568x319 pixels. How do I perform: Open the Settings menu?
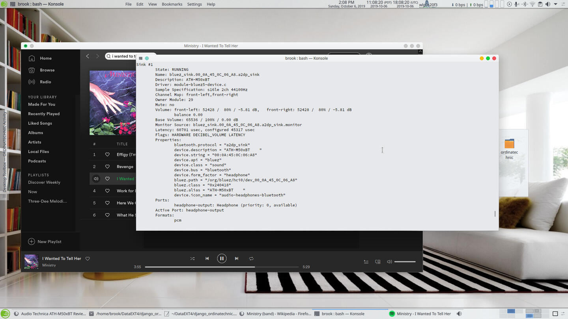coord(194,4)
